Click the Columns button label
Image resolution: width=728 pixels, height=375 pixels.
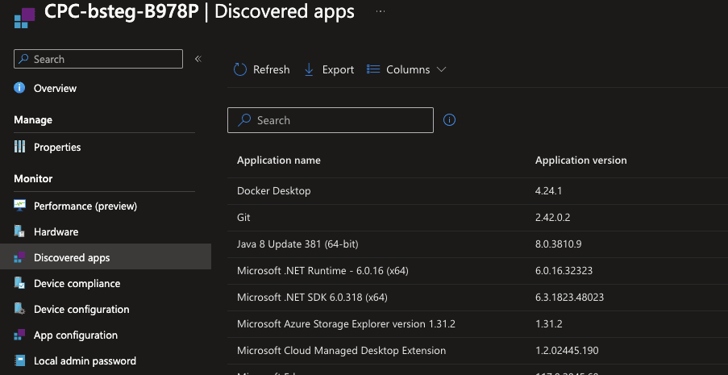point(408,69)
